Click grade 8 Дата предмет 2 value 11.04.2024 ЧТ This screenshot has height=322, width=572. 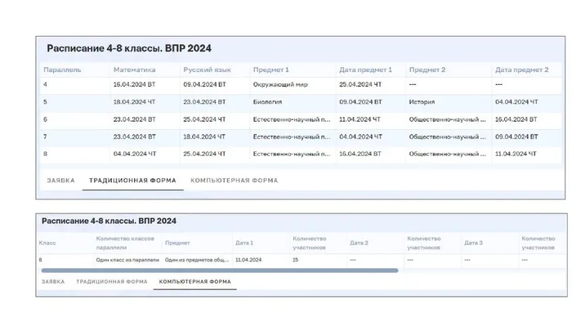pyautogui.click(x=516, y=154)
